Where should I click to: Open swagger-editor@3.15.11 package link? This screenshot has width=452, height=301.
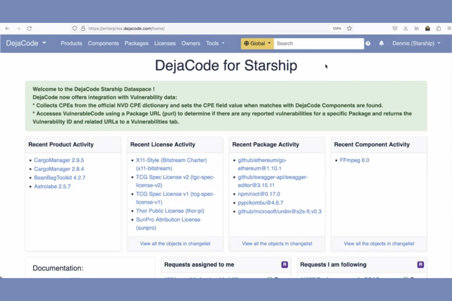pyautogui.click(x=273, y=181)
